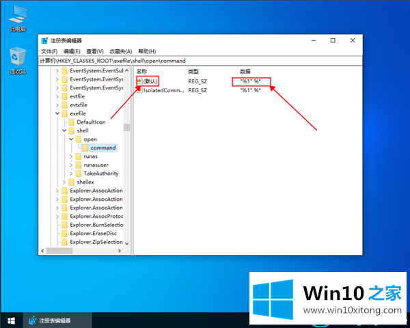Click the IsolatedComm... string value icon

tap(139, 90)
